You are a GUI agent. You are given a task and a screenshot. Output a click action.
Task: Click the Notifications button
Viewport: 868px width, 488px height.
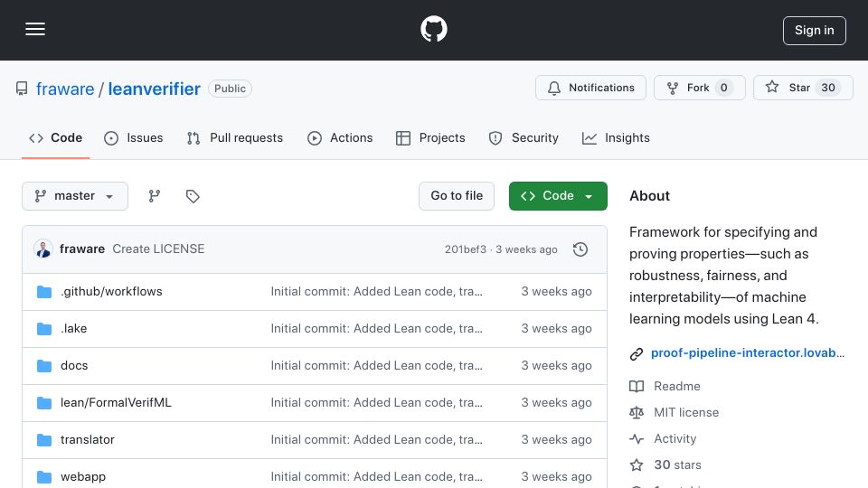[x=590, y=88]
